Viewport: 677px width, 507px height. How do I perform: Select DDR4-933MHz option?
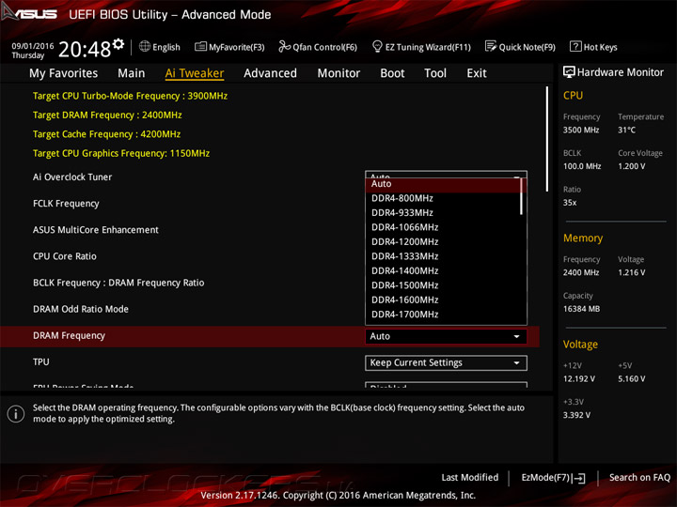tap(444, 213)
